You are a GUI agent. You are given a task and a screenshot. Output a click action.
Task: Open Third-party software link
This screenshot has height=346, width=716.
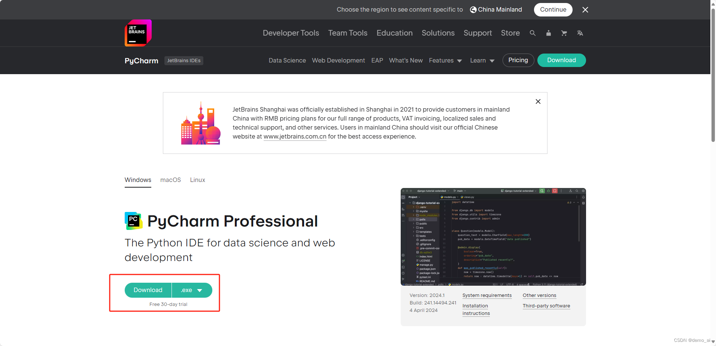point(546,306)
